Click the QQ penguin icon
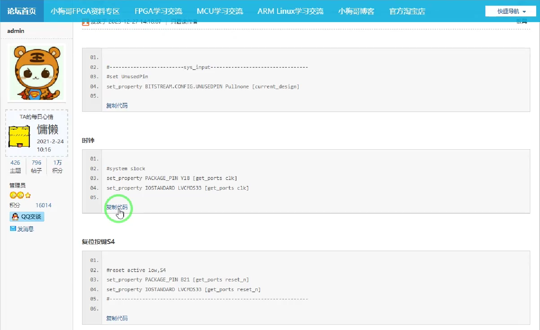The image size is (540, 330). click(15, 217)
